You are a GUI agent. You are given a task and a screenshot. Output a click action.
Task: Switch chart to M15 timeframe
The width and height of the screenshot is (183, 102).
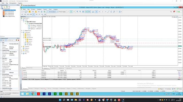pyautogui.click(x=28, y=14)
